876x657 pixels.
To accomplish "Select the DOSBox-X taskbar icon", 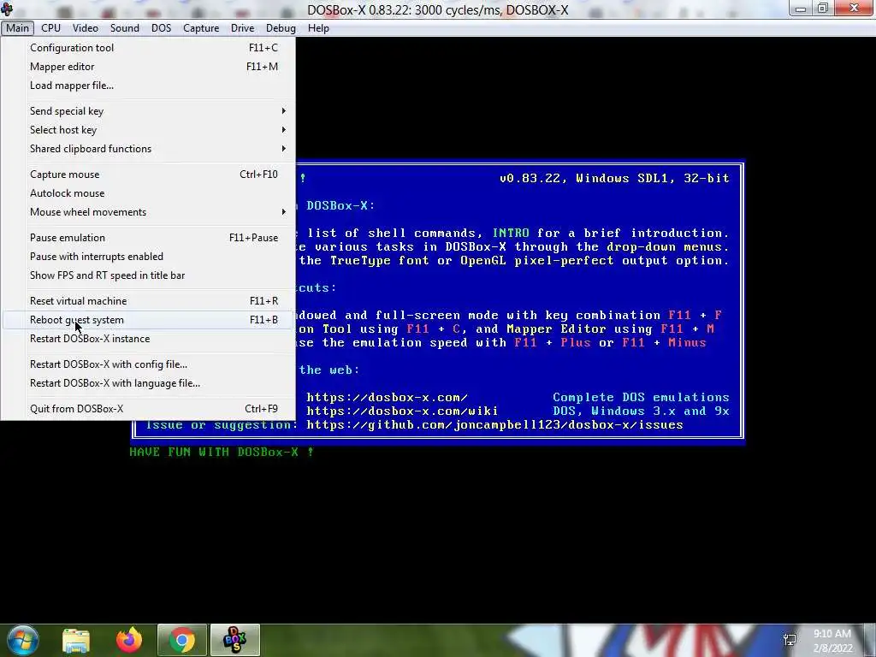I will 235,640.
